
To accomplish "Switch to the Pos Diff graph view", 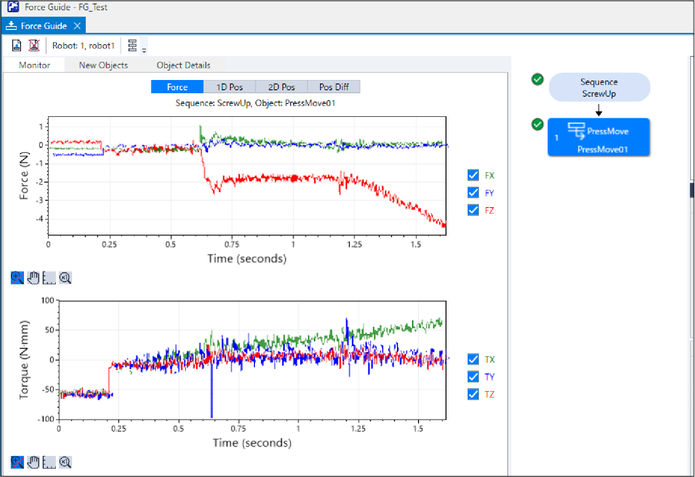I will [334, 87].
